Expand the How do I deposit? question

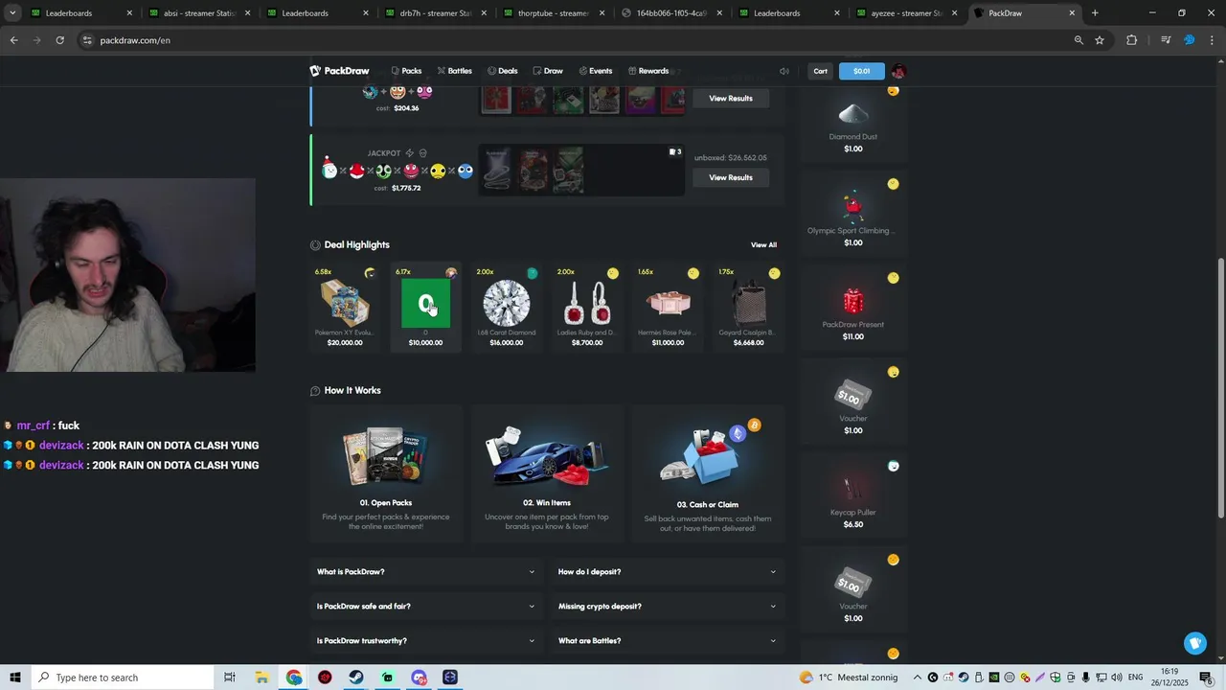click(x=668, y=572)
